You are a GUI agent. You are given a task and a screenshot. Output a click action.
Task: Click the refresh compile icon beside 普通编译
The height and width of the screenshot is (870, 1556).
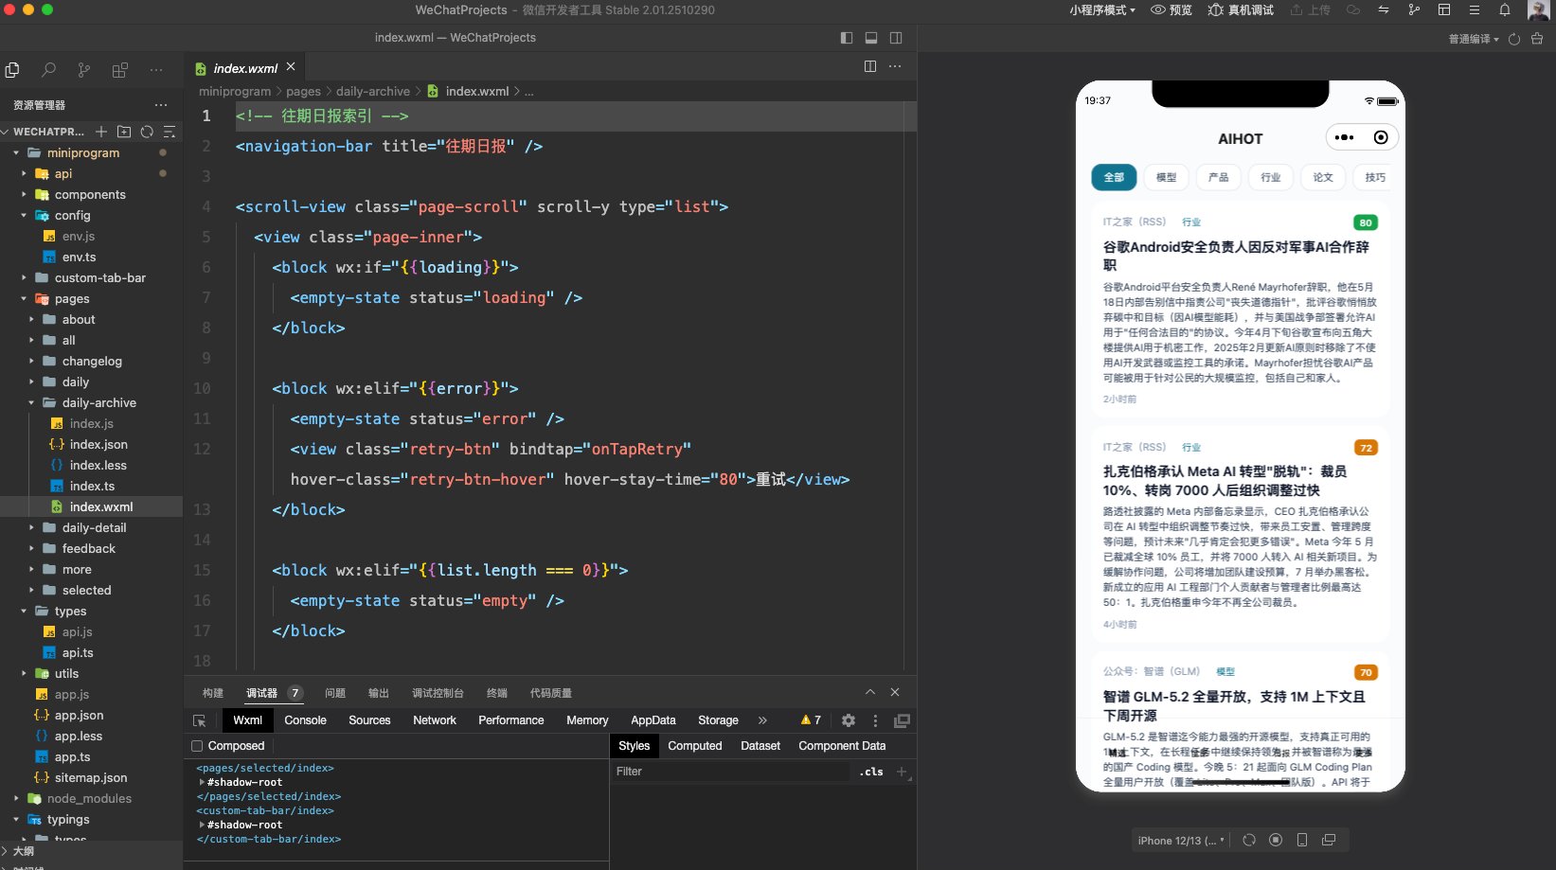pos(1514,39)
